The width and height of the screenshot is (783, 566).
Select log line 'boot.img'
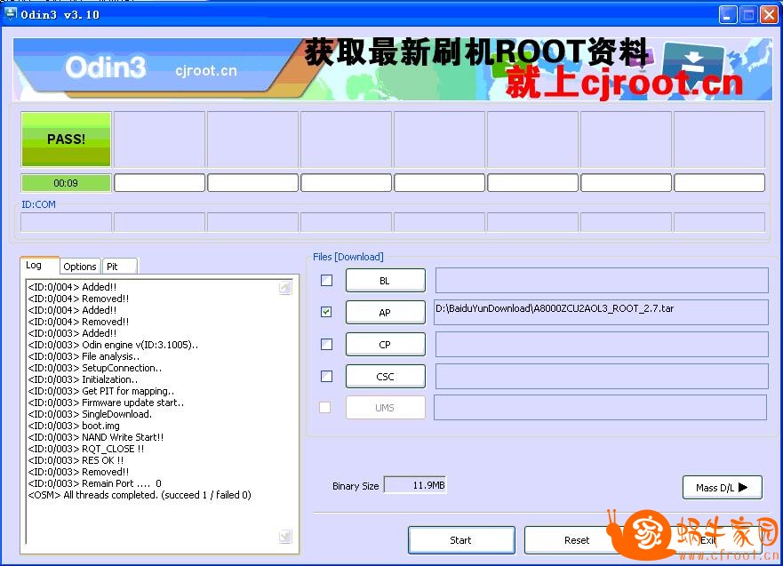coord(74,426)
